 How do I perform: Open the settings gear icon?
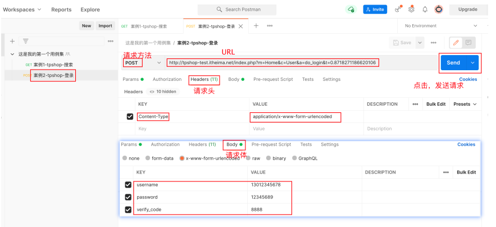point(411,9)
